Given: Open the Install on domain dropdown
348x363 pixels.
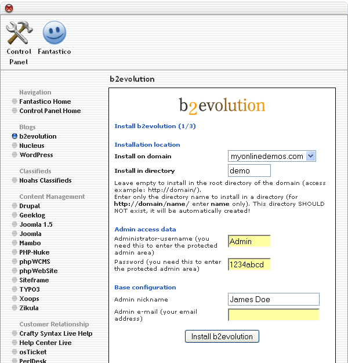Looking at the screenshot, I should pyautogui.click(x=272, y=156).
